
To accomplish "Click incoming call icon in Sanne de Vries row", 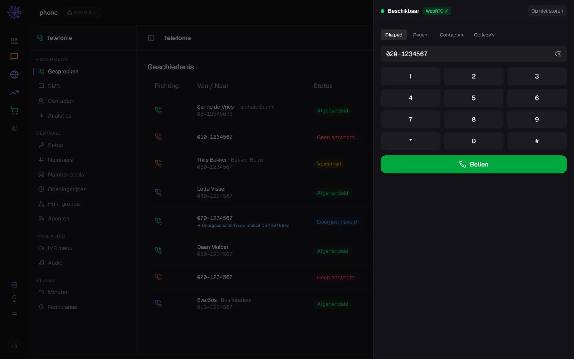I will click(158, 110).
